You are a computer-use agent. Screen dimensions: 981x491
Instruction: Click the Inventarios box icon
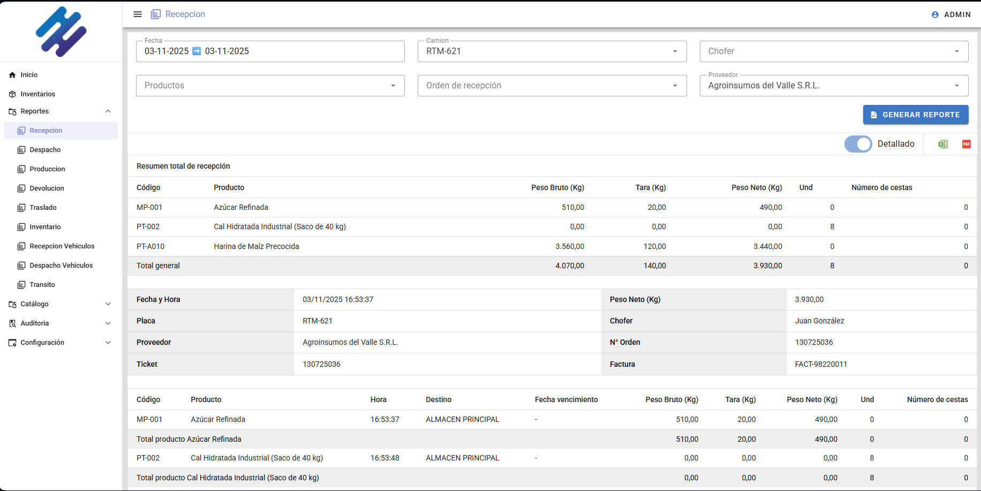12,94
